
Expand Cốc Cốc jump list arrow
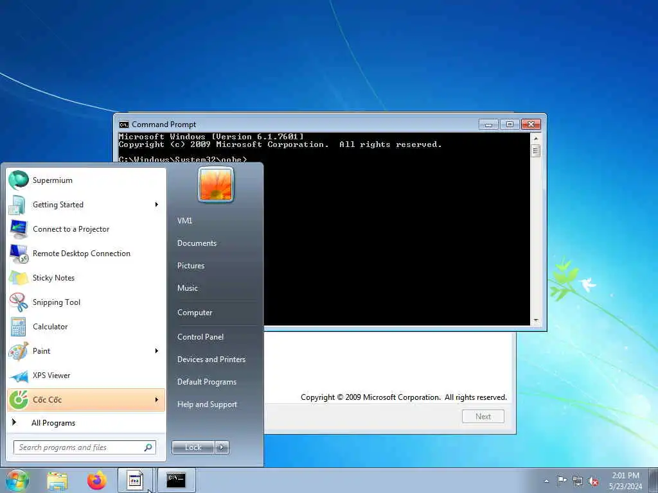[157, 399]
